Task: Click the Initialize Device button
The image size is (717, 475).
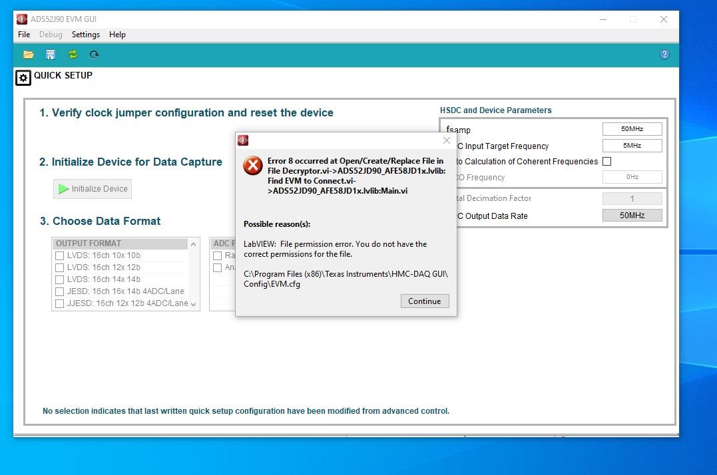Action: (x=93, y=189)
